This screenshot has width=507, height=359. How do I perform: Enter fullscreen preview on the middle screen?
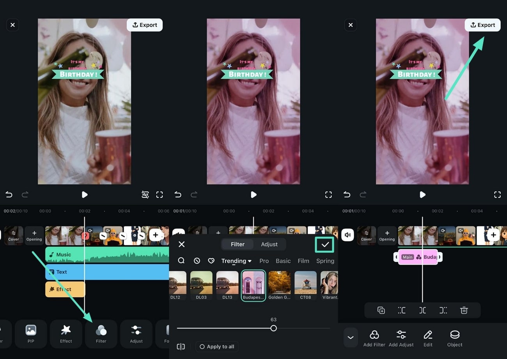coord(328,194)
